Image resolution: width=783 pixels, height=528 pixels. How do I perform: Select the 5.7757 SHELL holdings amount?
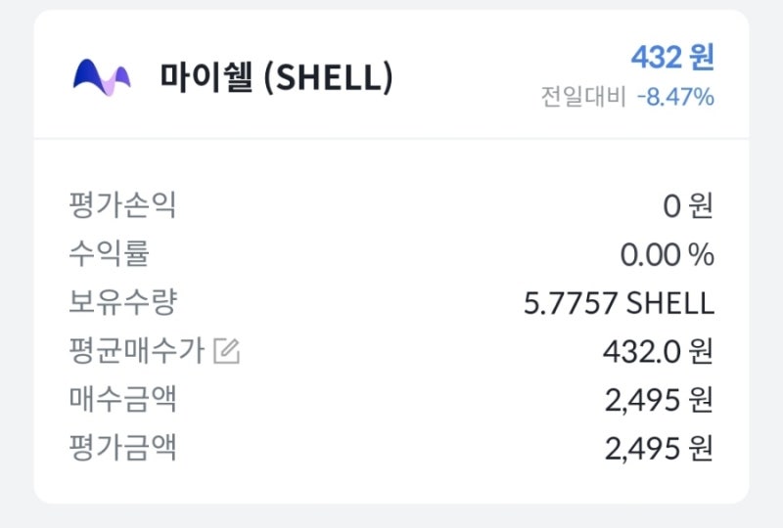click(619, 303)
